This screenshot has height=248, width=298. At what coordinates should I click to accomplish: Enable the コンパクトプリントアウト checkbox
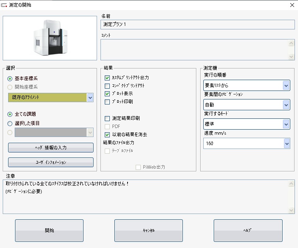107,86
